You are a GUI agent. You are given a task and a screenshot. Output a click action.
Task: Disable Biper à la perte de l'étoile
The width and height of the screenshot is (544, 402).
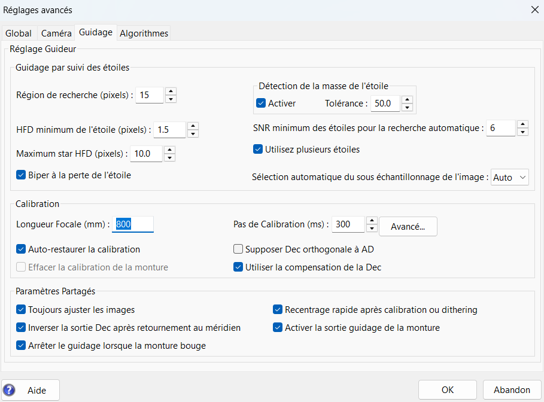[22, 175]
